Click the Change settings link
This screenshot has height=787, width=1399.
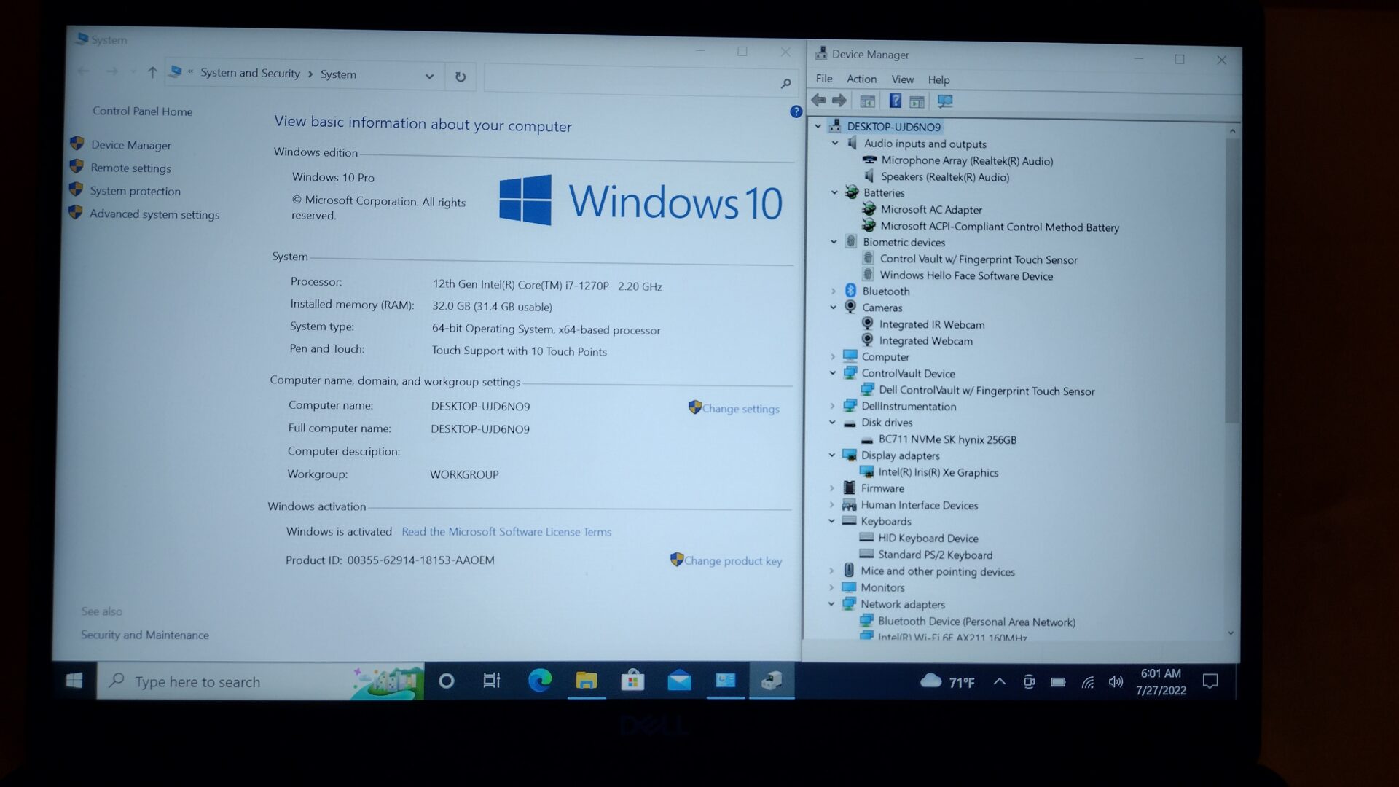740,409
